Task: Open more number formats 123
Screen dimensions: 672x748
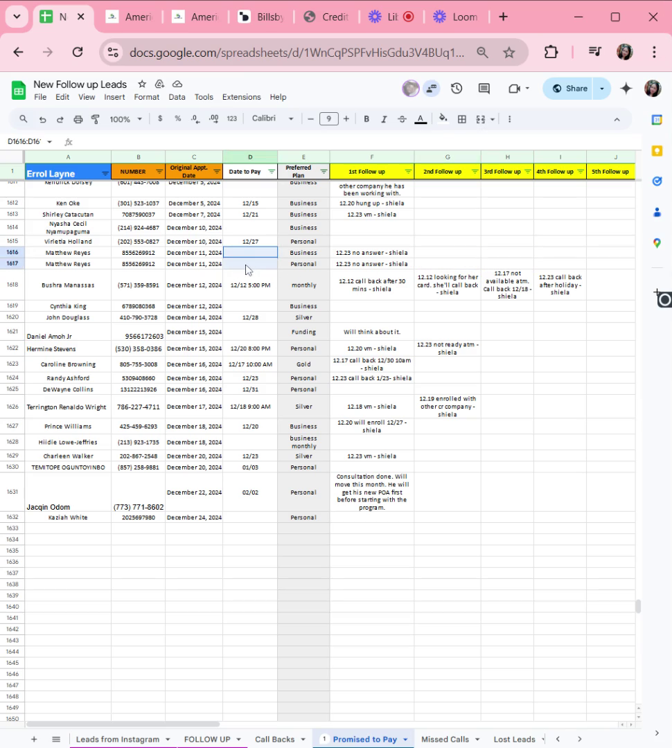Action: (x=231, y=119)
